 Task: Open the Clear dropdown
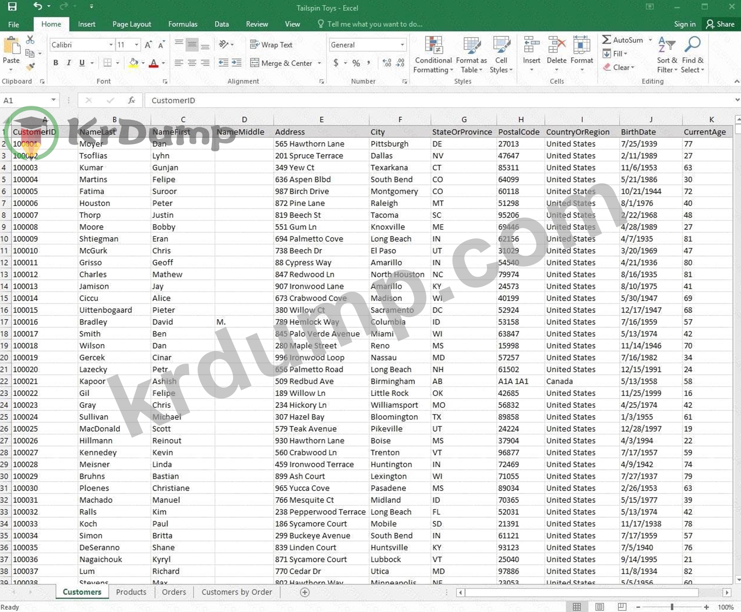click(619, 67)
